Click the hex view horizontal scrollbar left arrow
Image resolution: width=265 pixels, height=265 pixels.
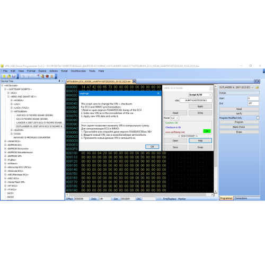pos(67,195)
